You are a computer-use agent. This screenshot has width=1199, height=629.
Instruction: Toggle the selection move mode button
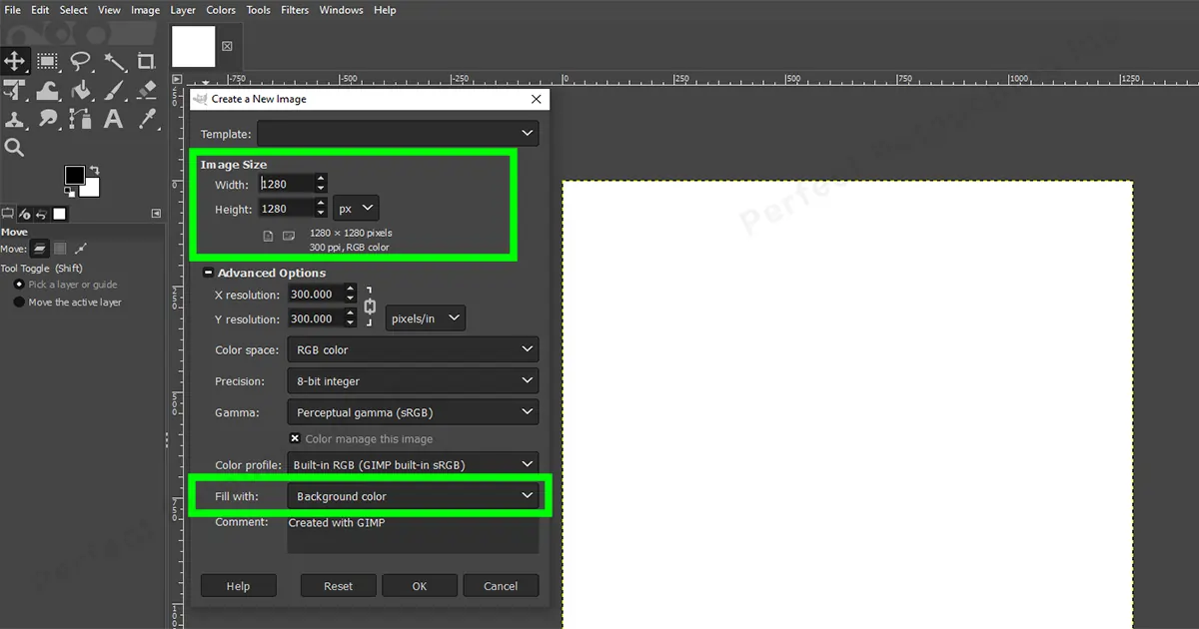click(x=62, y=249)
